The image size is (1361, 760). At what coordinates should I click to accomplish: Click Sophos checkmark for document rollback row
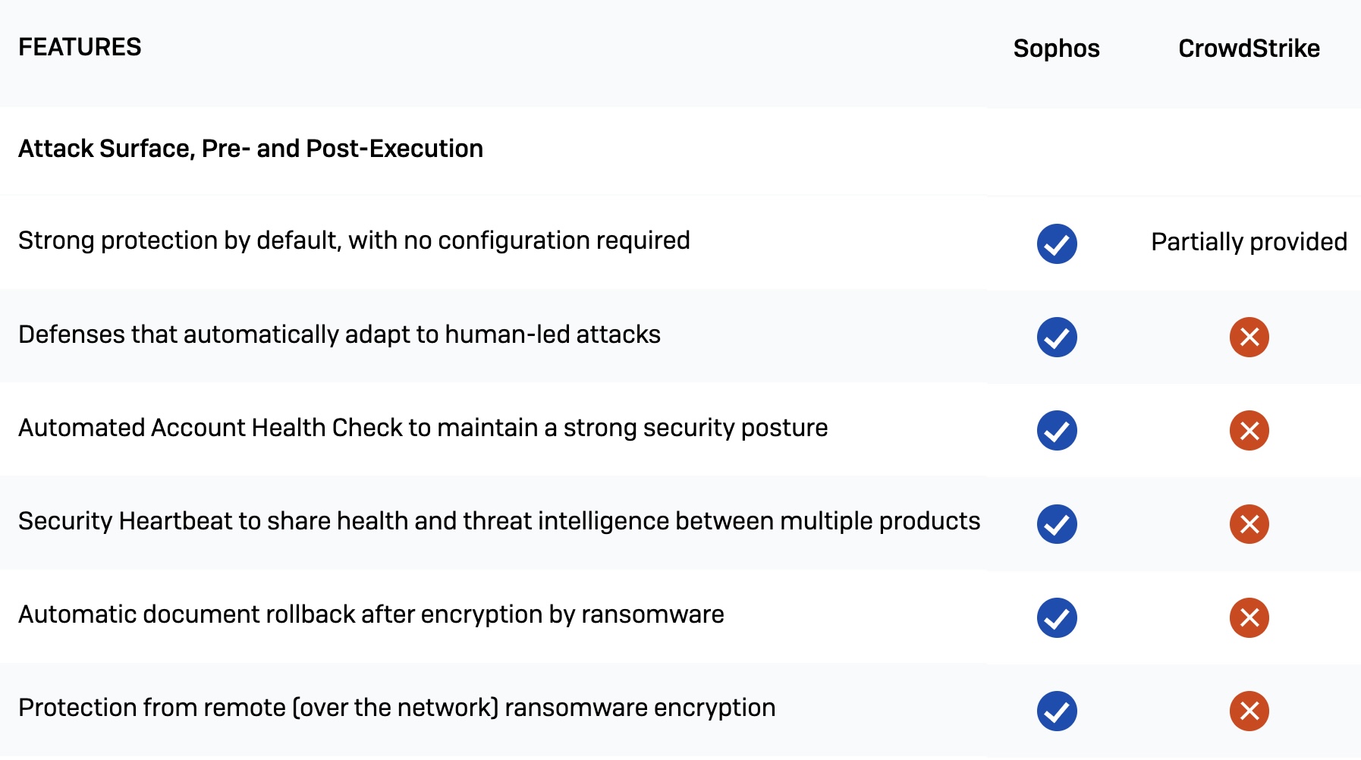(1057, 617)
